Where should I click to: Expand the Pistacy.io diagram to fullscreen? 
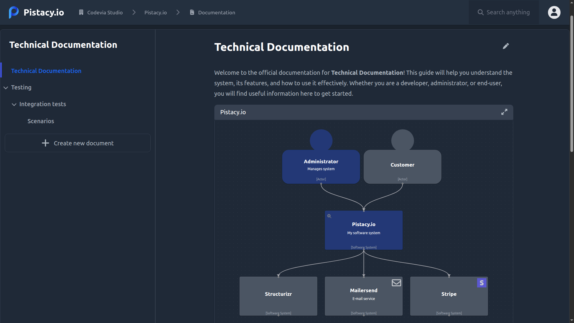pos(504,112)
